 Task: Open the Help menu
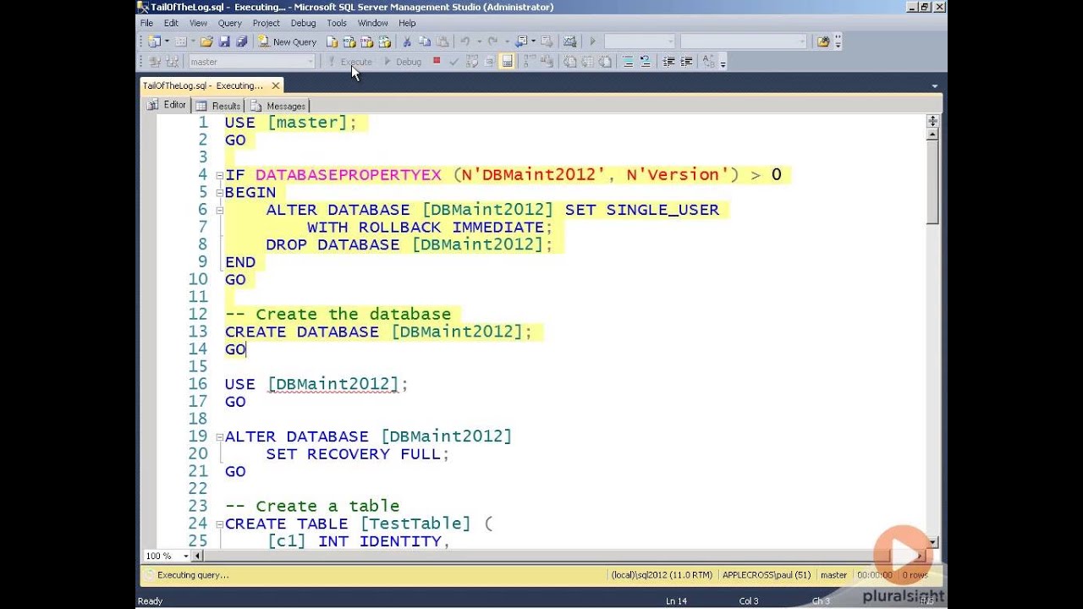[407, 23]
